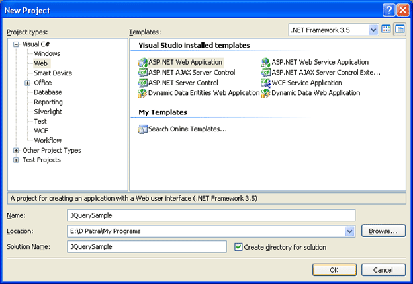The image size is (413, 284).
Task: Select ASP.NET Web Service Application label
Action: point(320,63)
